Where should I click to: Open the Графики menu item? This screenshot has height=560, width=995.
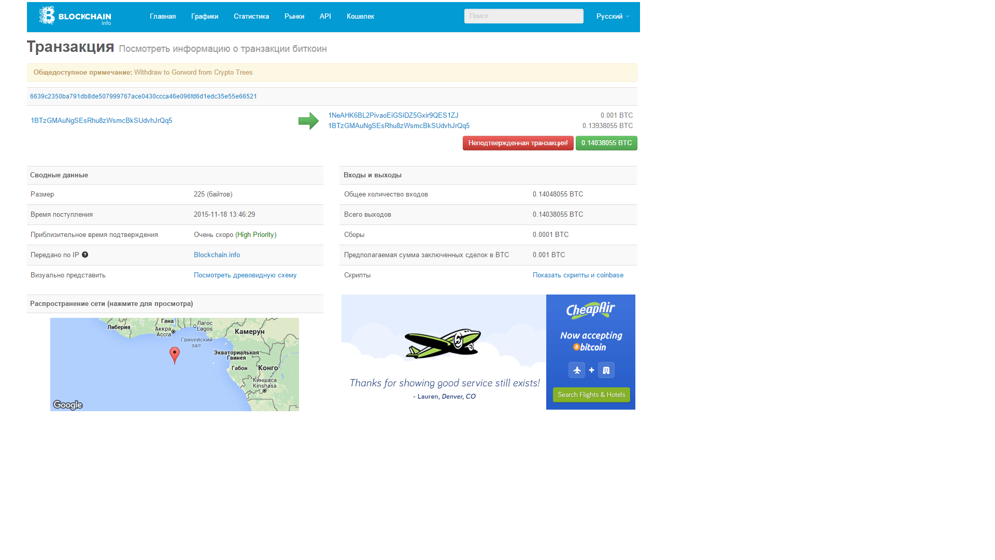(x=205, y=17)
